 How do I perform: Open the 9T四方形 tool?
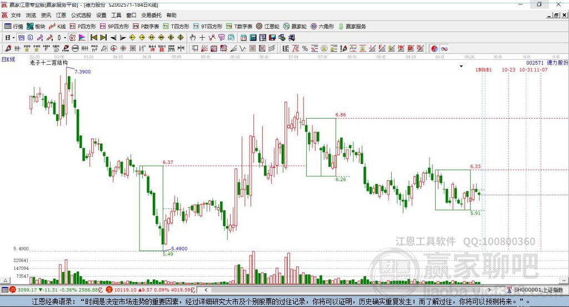[207, 27]
